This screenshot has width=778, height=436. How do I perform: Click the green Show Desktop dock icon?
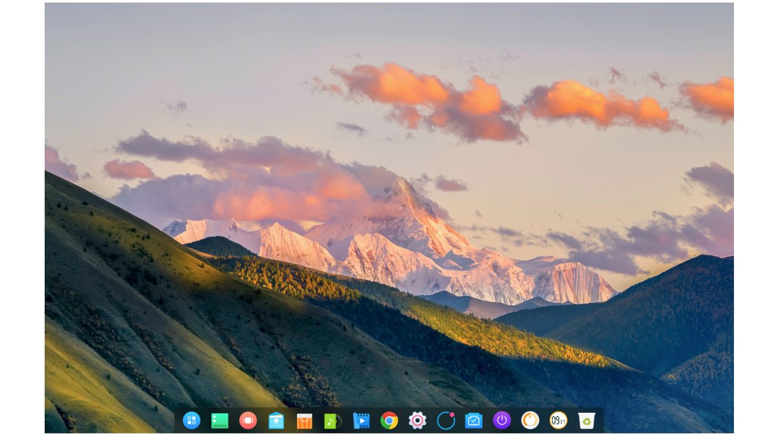(220, 420)
